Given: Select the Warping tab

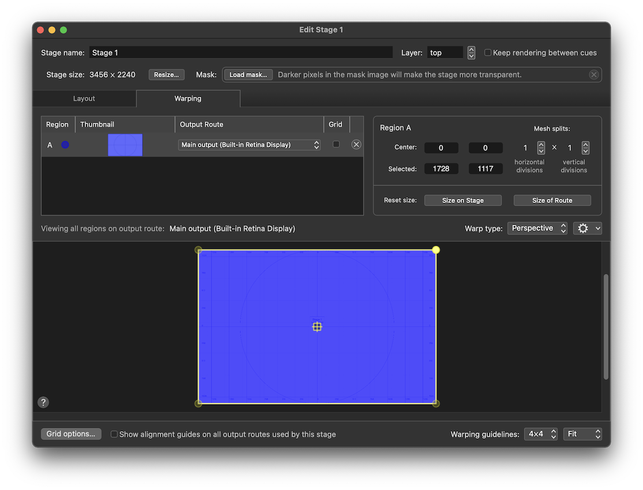Looking at the screenshot, I should [188, 98].
